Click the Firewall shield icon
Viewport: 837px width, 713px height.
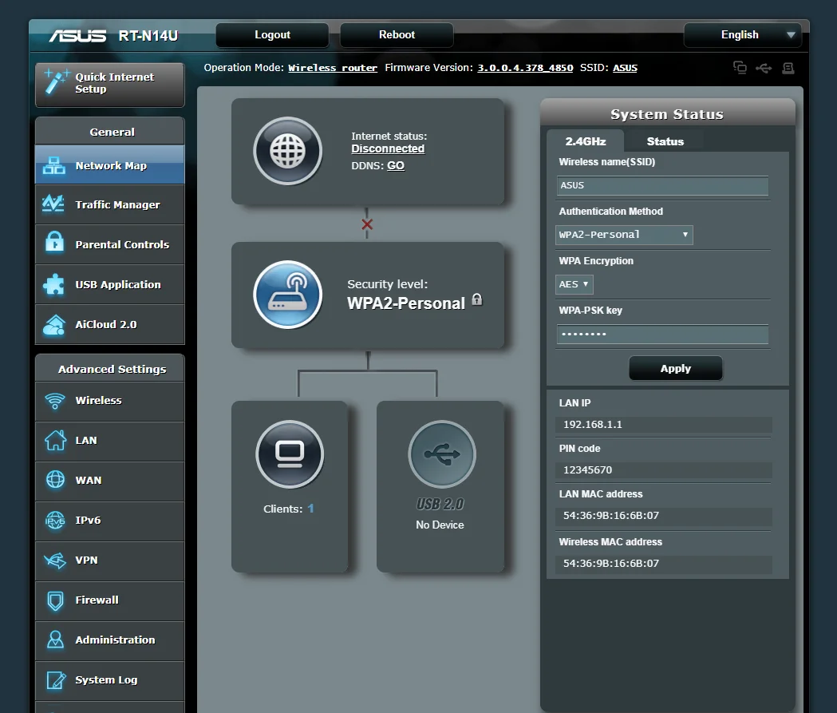[55, 600]
